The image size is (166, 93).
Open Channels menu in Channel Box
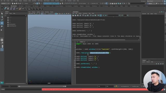(144, 14)
